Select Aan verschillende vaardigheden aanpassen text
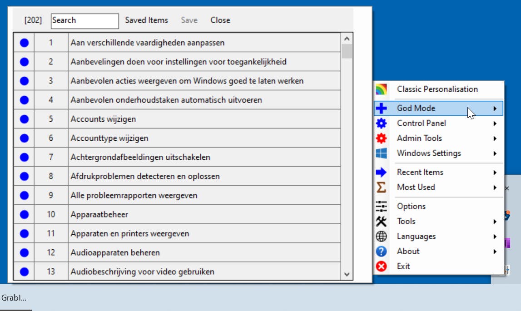Image resolution: width=521 pixels, height=311 pixels. pos(148,43)
